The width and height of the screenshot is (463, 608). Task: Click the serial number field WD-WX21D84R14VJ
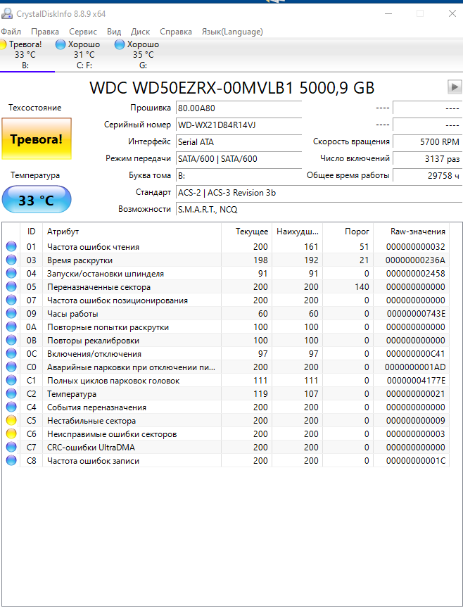[239, 125]
